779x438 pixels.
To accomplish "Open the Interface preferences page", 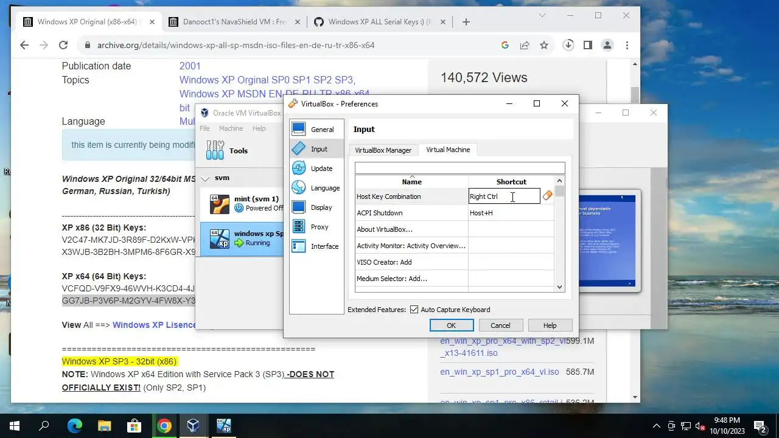I will (316, 246).
